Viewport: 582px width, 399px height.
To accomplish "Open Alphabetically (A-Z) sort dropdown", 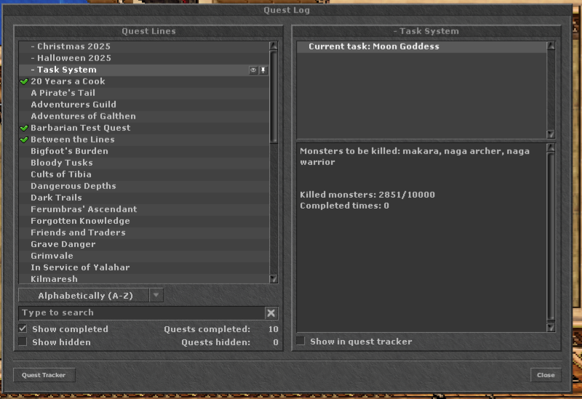I will point(91,296).
